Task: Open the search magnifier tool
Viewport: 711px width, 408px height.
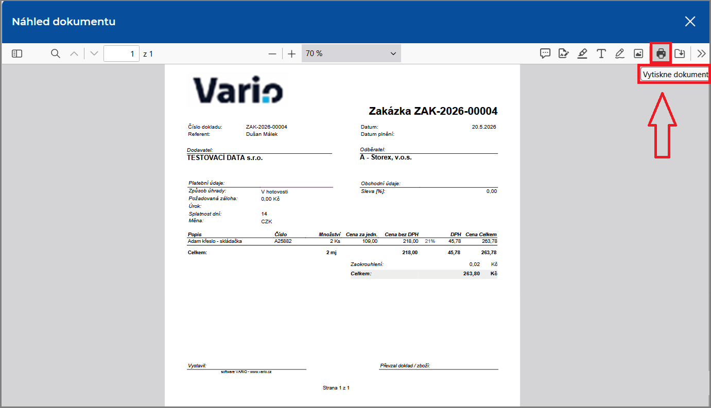Action: pyautogui.click(x=56, y=54)
